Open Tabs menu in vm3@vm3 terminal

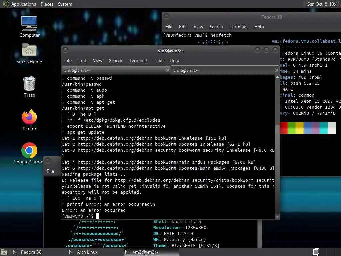(x=158, y=61)
